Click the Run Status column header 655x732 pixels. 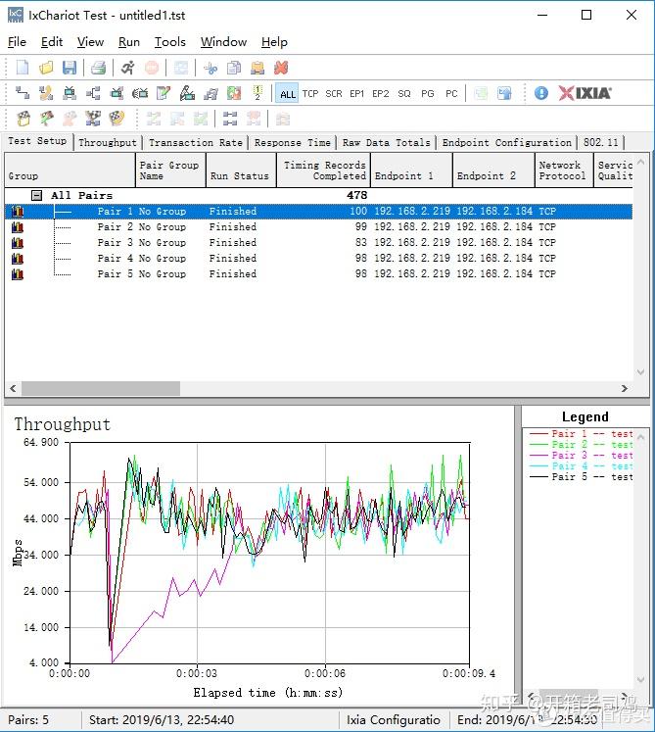241,171
